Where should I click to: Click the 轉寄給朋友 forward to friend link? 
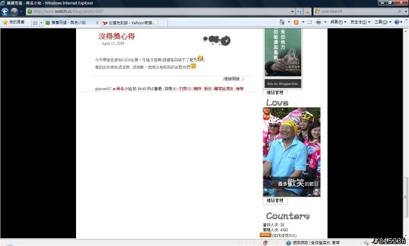(224, 89)
